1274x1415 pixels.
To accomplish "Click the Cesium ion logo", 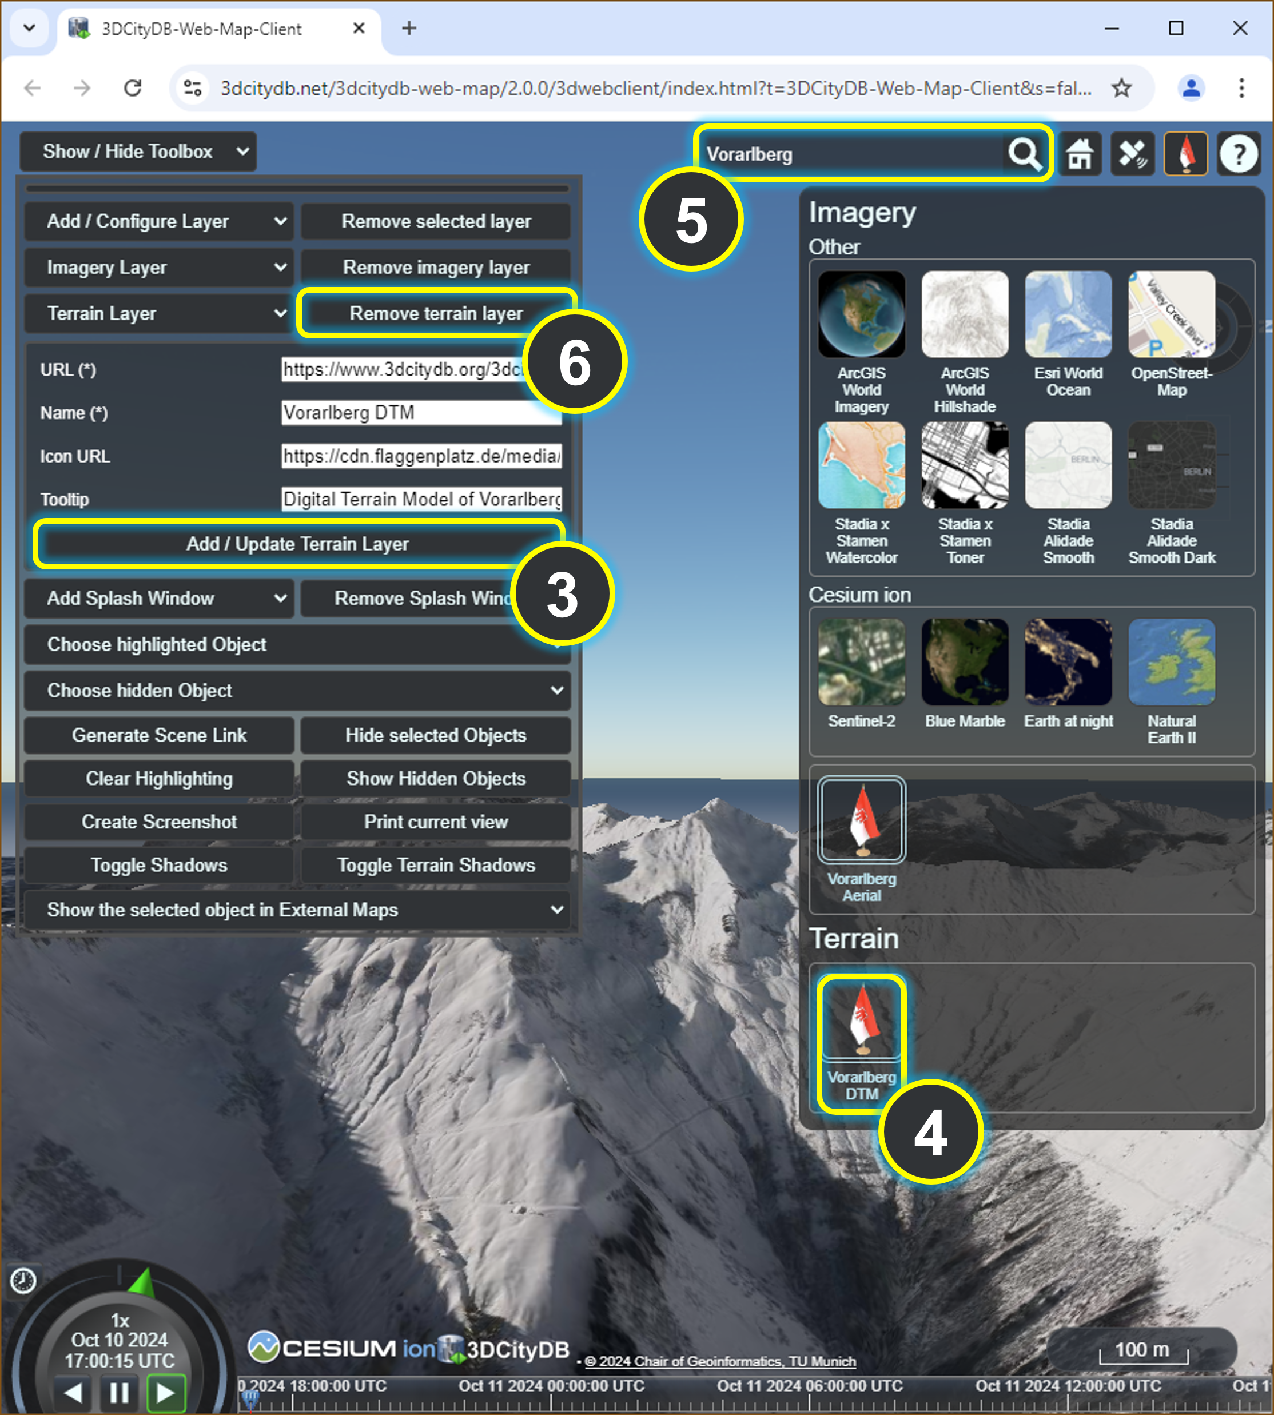I will pos(341,1349).
